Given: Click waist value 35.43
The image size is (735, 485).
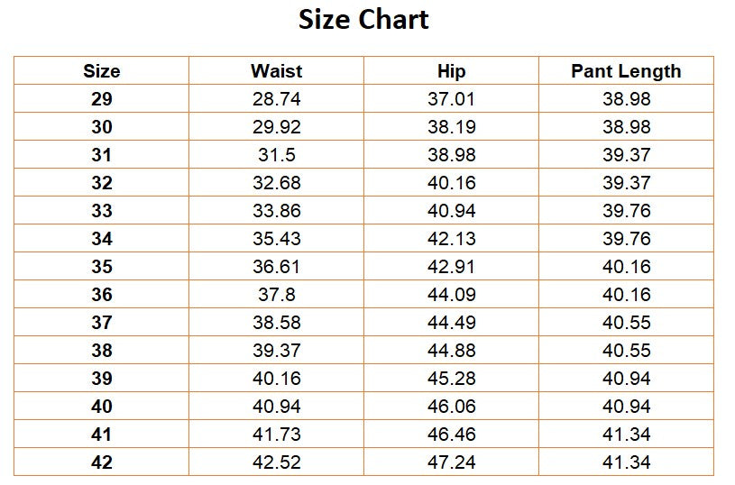Looking at the screenshot, I should 276,239.
